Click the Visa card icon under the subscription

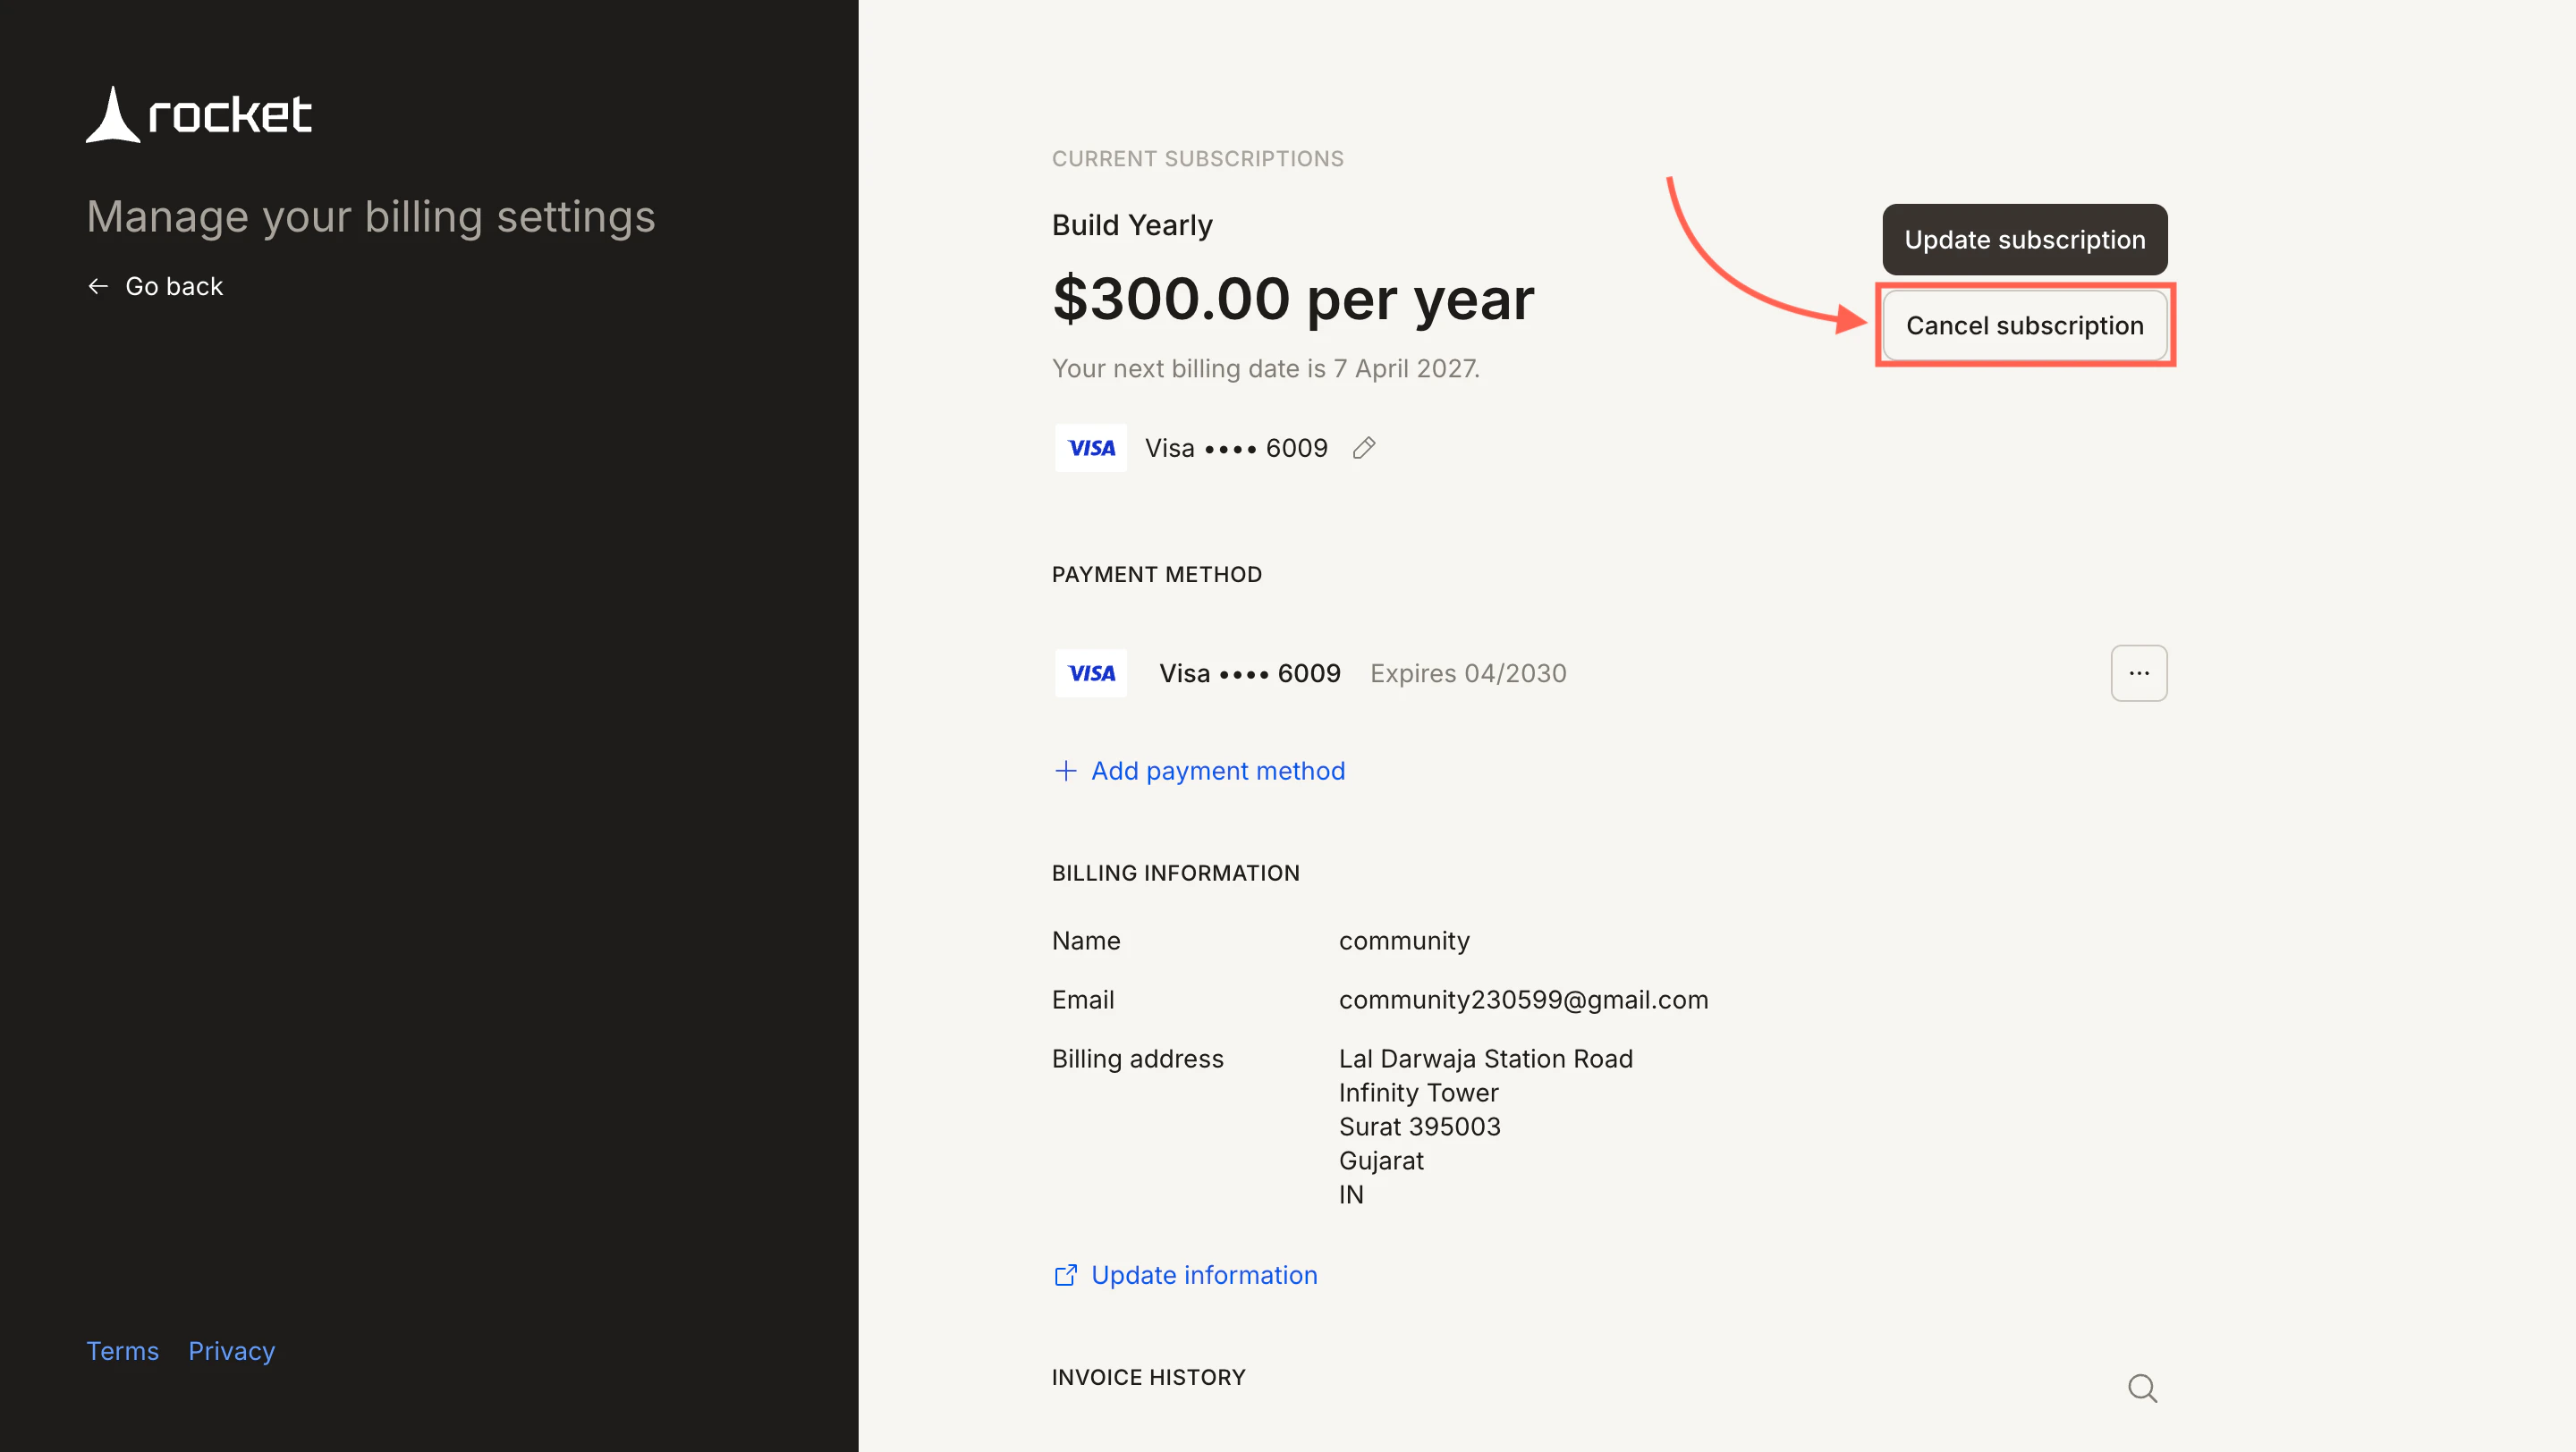pyautogui.click(x=1090, y=448)
